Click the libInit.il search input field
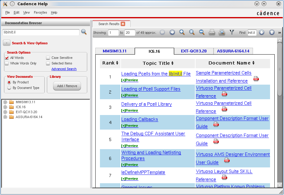Screen dimensions: 284x195 [x=41, y=32]
